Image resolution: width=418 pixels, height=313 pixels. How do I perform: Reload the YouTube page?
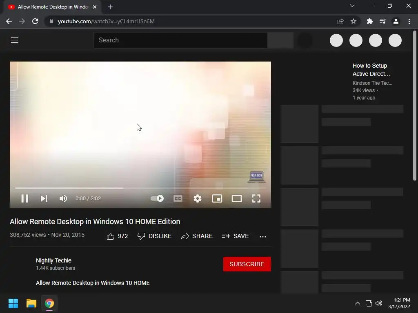click(35, 21)
